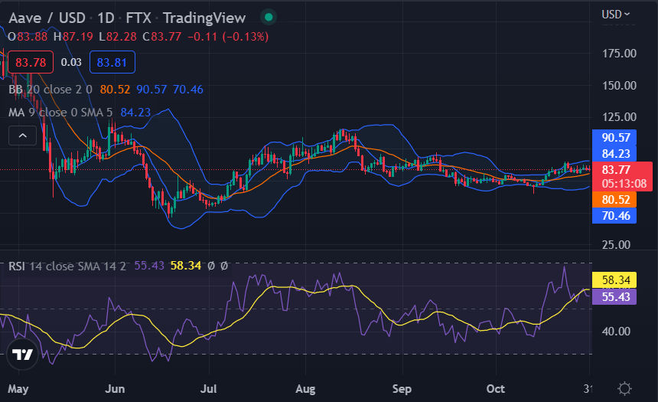658x402 pixels.
Task: Click the 84.23 value in MA legend
Action: pyautogui.click(x=135, y=113)
